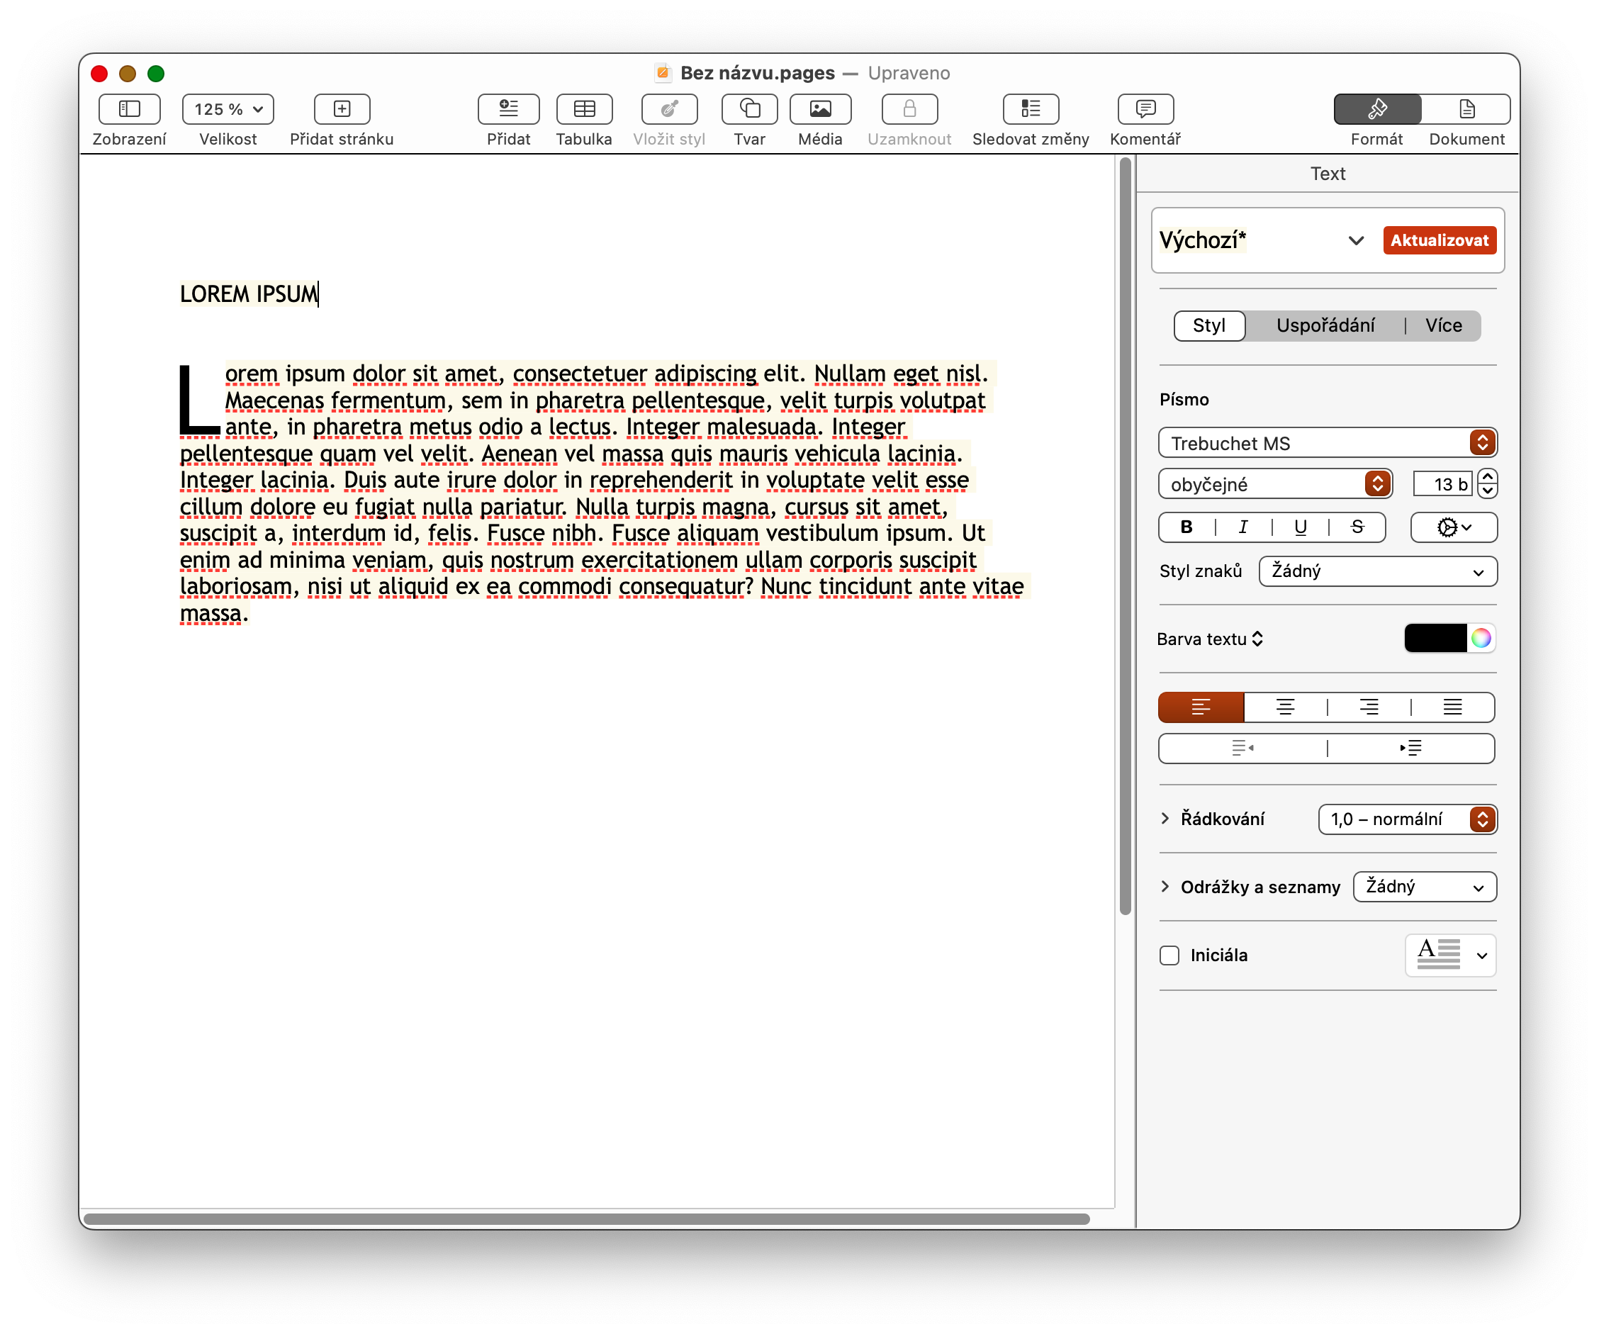Enable the Iniciála checkbox
The width and height of the screenshot is (1599, 1334).
click(1169, 955)
